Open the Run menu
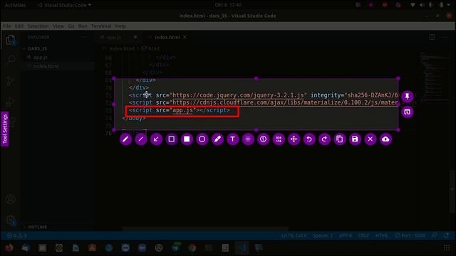The width and height of the screenshot is (456, 256). (x=83, y=26)
